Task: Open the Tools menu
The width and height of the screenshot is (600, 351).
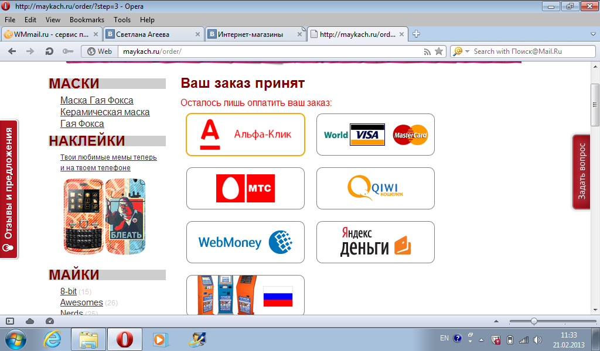Action: [x=122, y=20]
